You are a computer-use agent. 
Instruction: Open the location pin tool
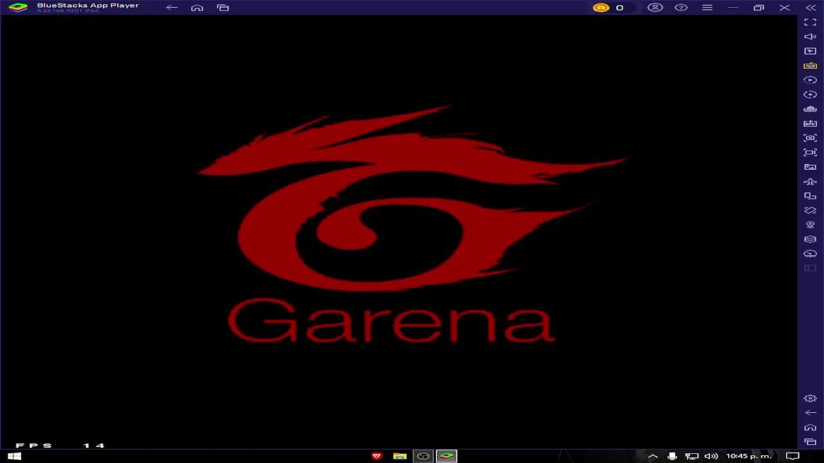point(810,224)
